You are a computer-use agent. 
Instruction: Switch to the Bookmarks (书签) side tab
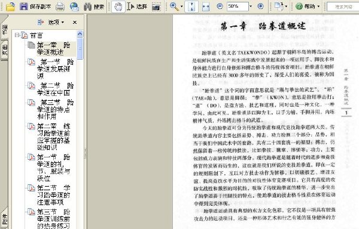pyautogui.click(x=4, y=29)
